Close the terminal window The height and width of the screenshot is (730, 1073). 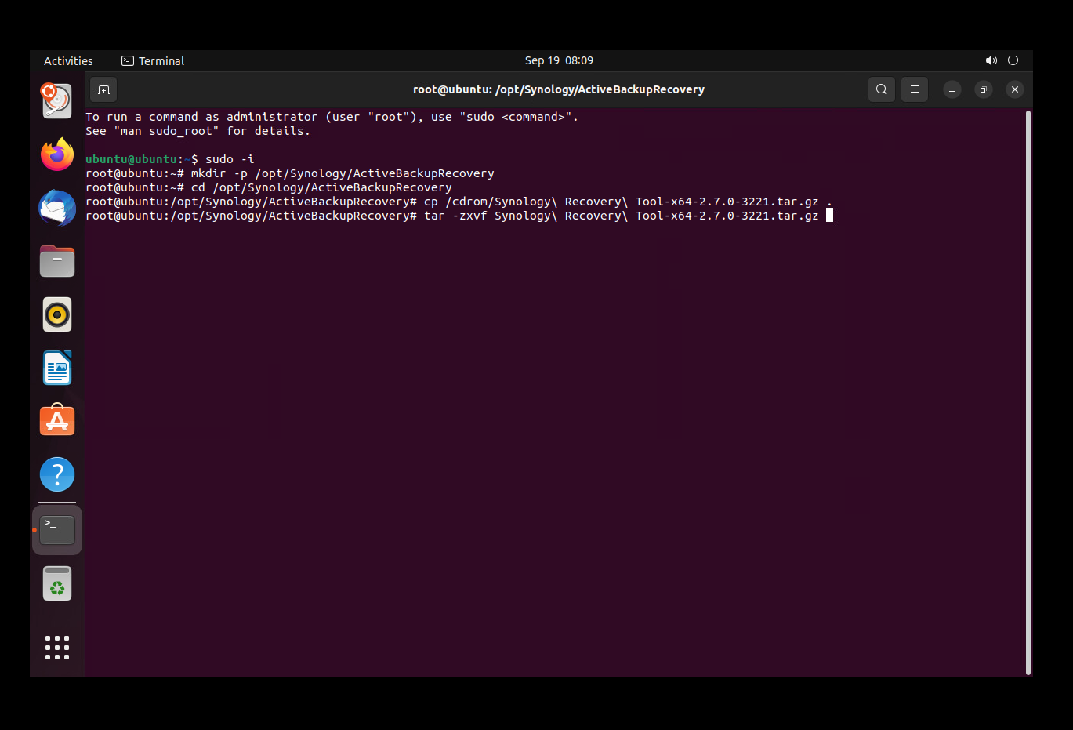1015,89
